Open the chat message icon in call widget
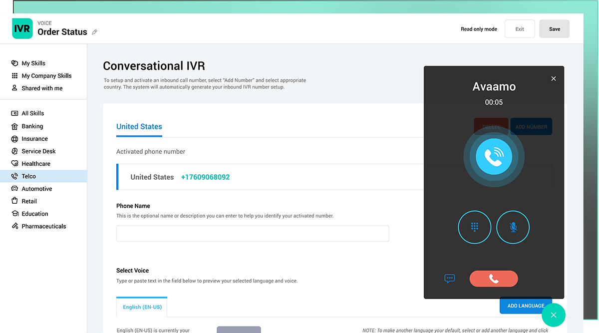This screenshot has width=599, height=333. click(x=450, y=279)
